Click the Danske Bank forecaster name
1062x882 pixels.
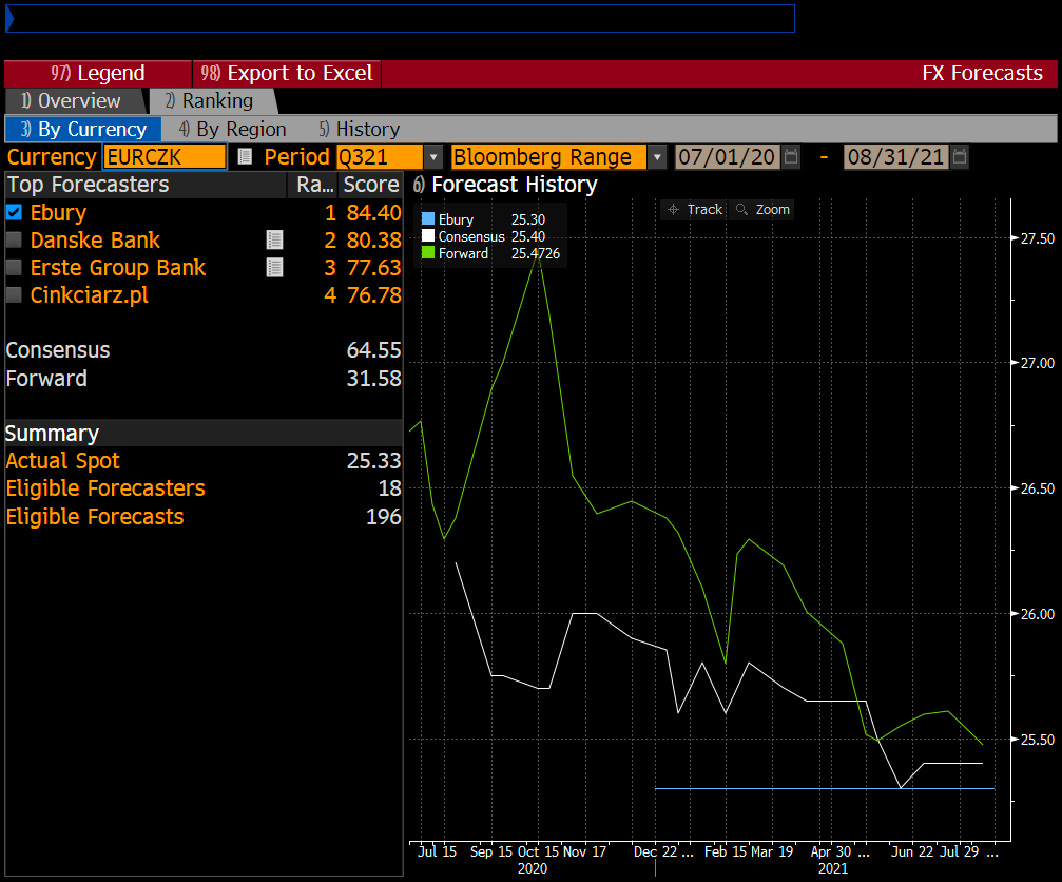pyautogui.click(x=95, y=240)
